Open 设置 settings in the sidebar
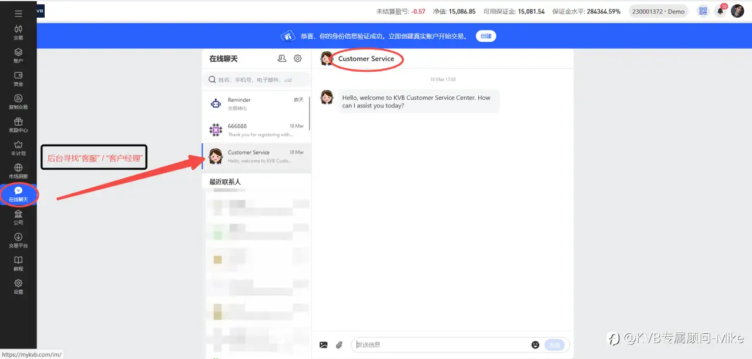 [18, 287]
